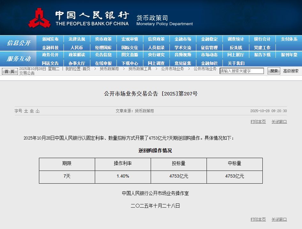
Task: Click the 首页 home button
Action: pyautogui.click(x=9, y=72)
